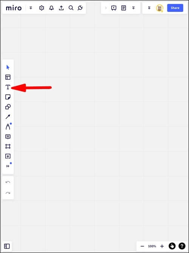Toggle the frames panel at bottom left
The width and height of the screenshot is (189, 253).
(x=7, y=246)
